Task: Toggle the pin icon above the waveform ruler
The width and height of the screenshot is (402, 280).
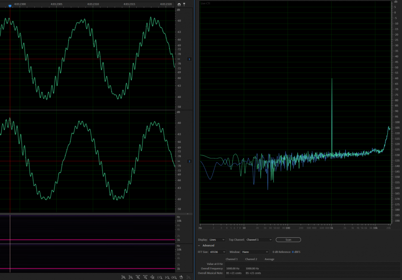Action: point(184,4)
